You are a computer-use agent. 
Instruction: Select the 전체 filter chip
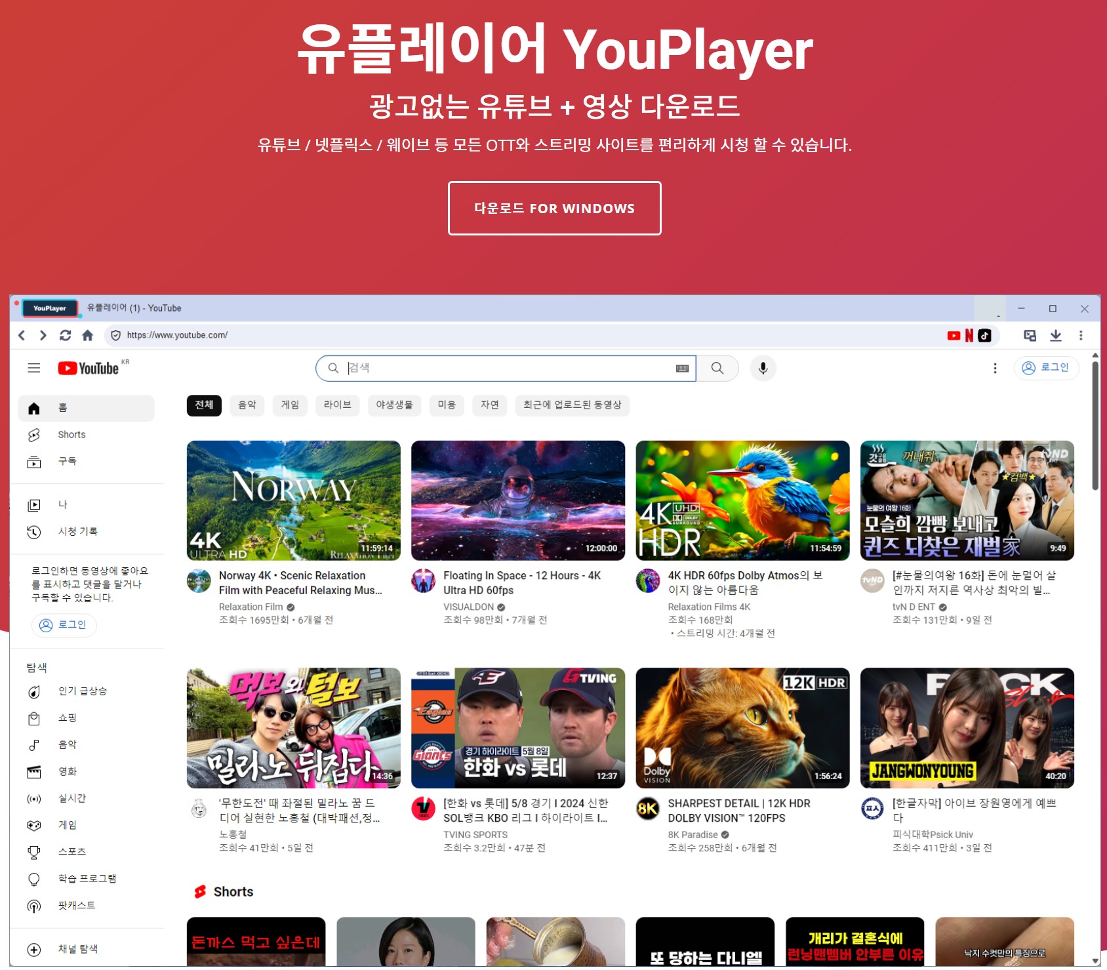click(x=204, y=405)
